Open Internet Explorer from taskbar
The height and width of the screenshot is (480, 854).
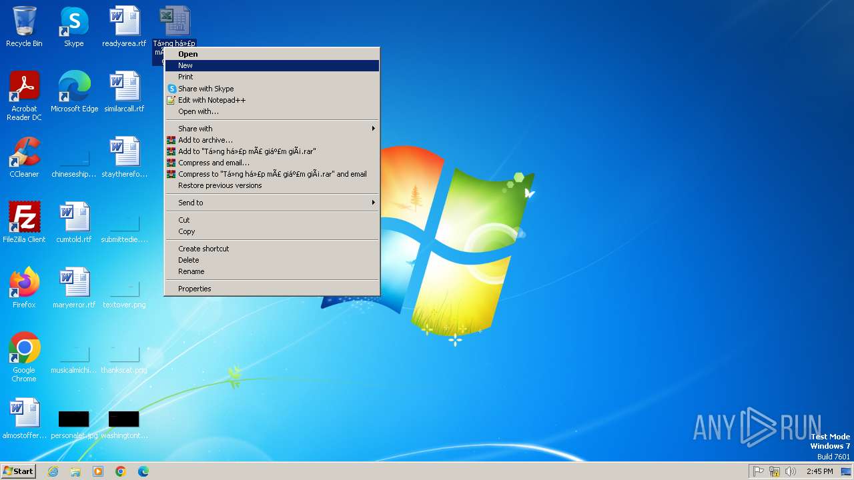pyautogui.click(x=53, y=471)
